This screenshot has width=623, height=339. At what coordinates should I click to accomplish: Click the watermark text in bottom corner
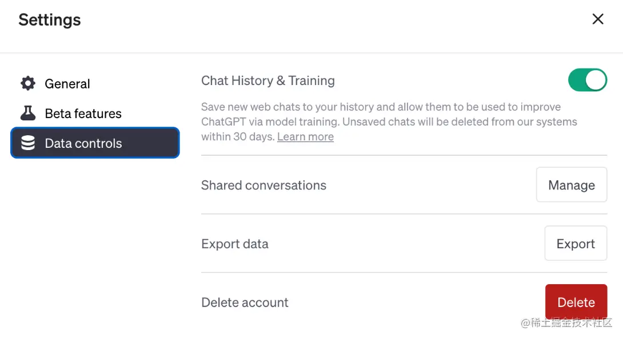pyautogui.click(x=566, y=322)
